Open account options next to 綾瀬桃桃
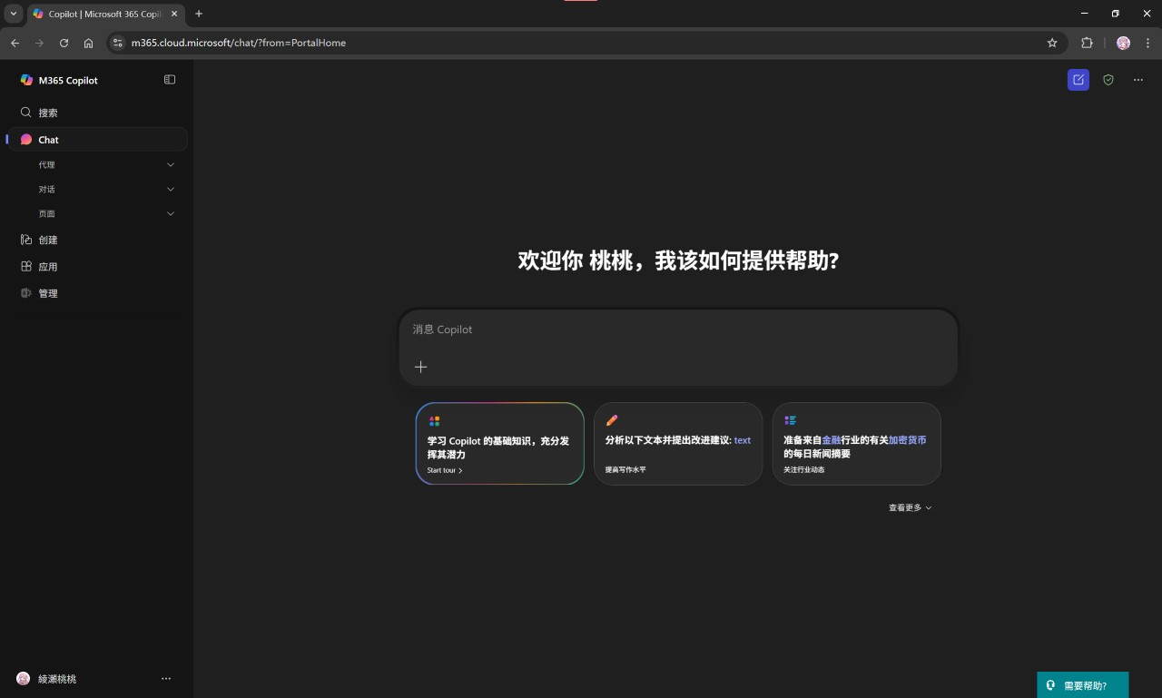The image size is (1162, 698). point(165,679)
